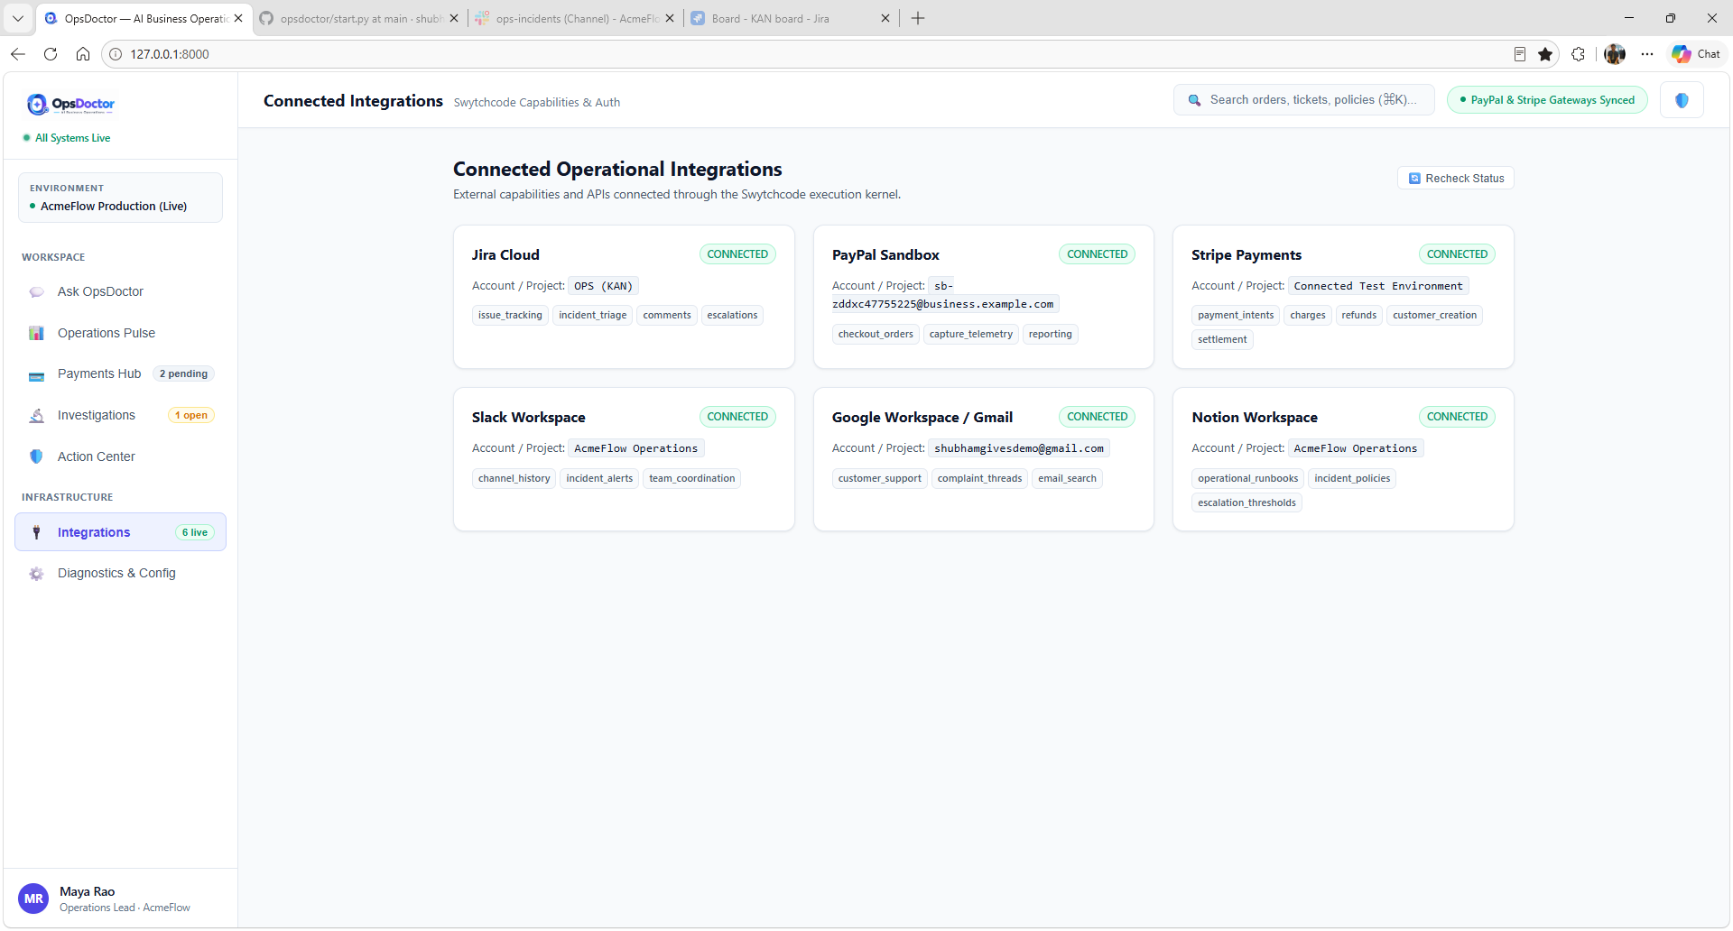Image resolution: width=1733 pixels, height=931 pixels.
Task: Click the shield button in top header
Action: click(x=1682, y=100)
